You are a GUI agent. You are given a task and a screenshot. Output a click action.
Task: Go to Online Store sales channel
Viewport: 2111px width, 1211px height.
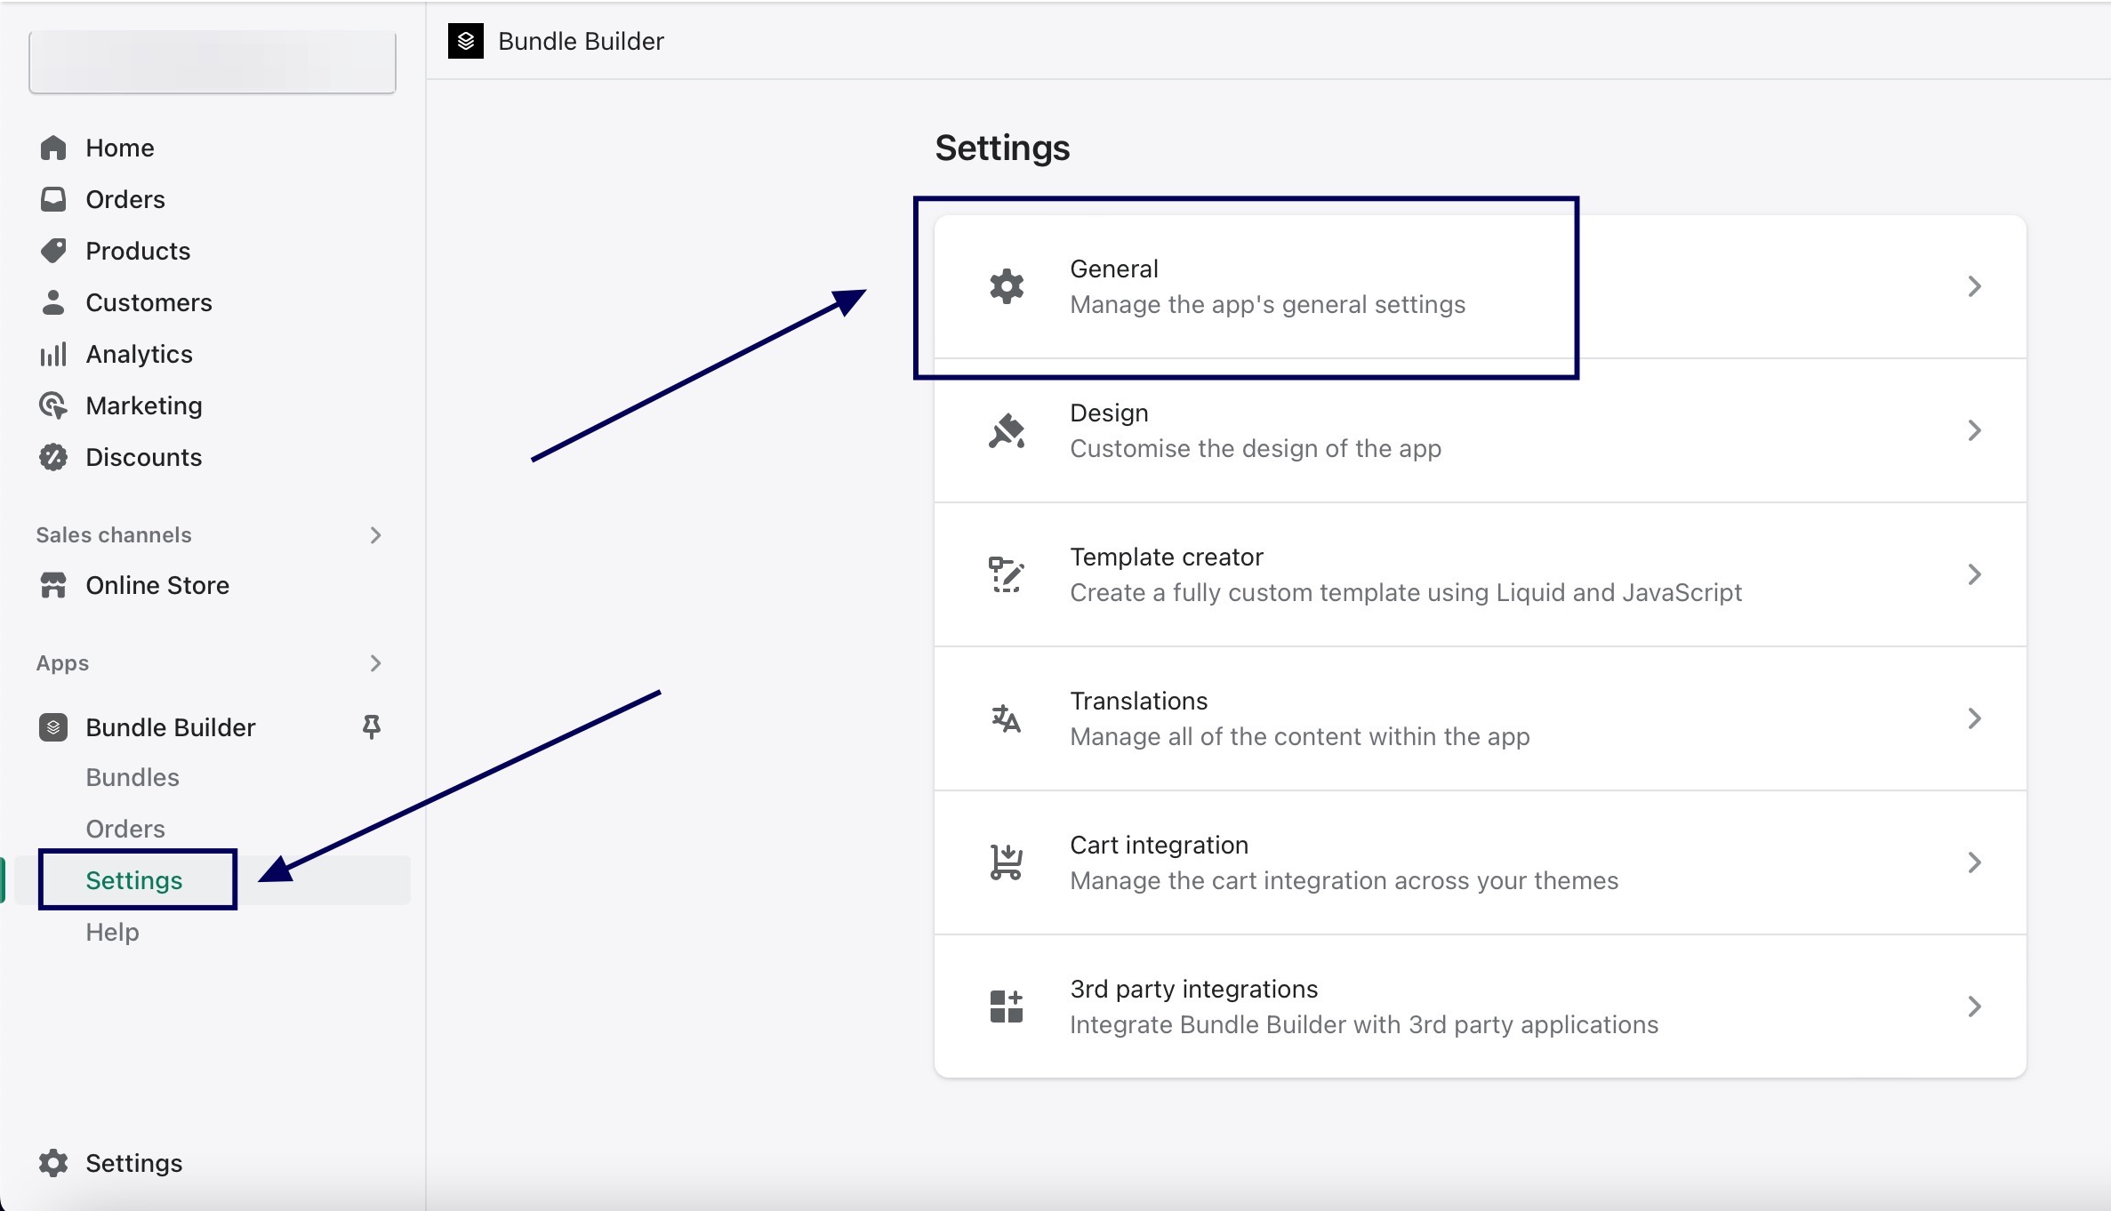(157, 585)
